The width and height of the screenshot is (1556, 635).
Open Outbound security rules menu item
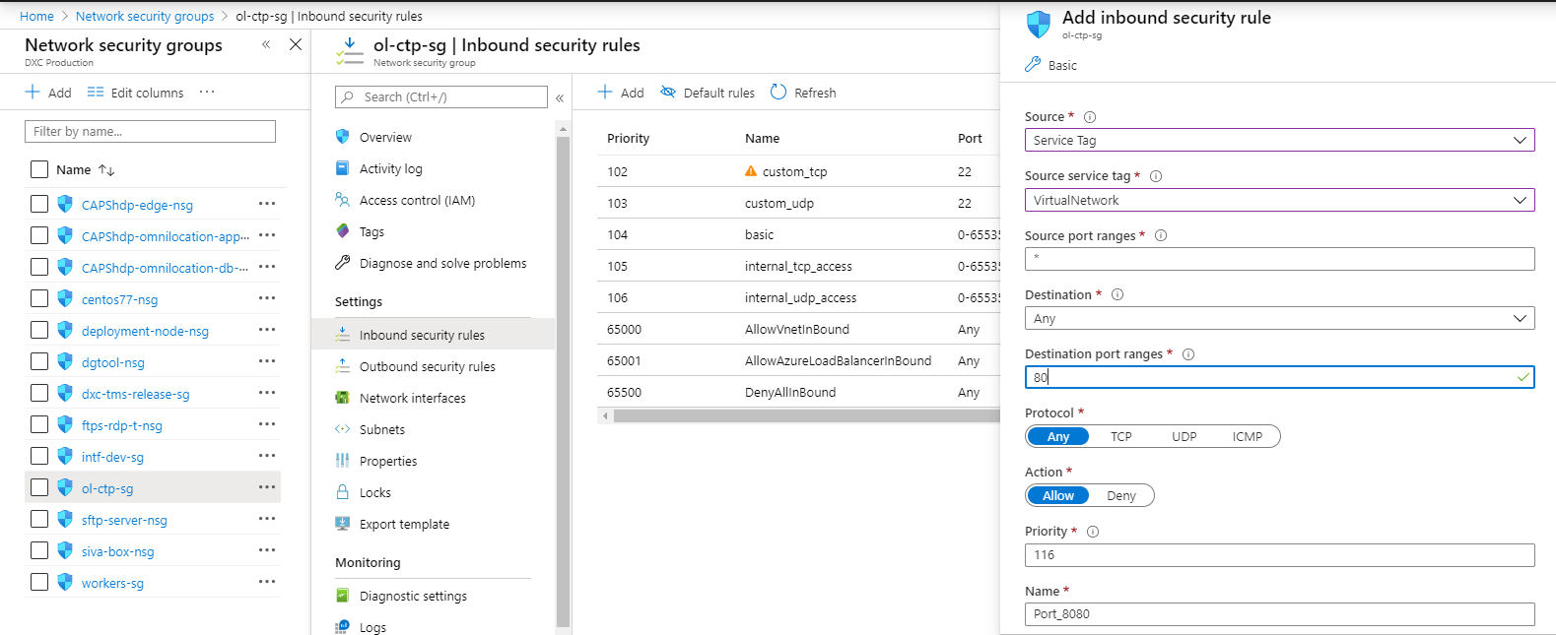(x=427, y=366)
